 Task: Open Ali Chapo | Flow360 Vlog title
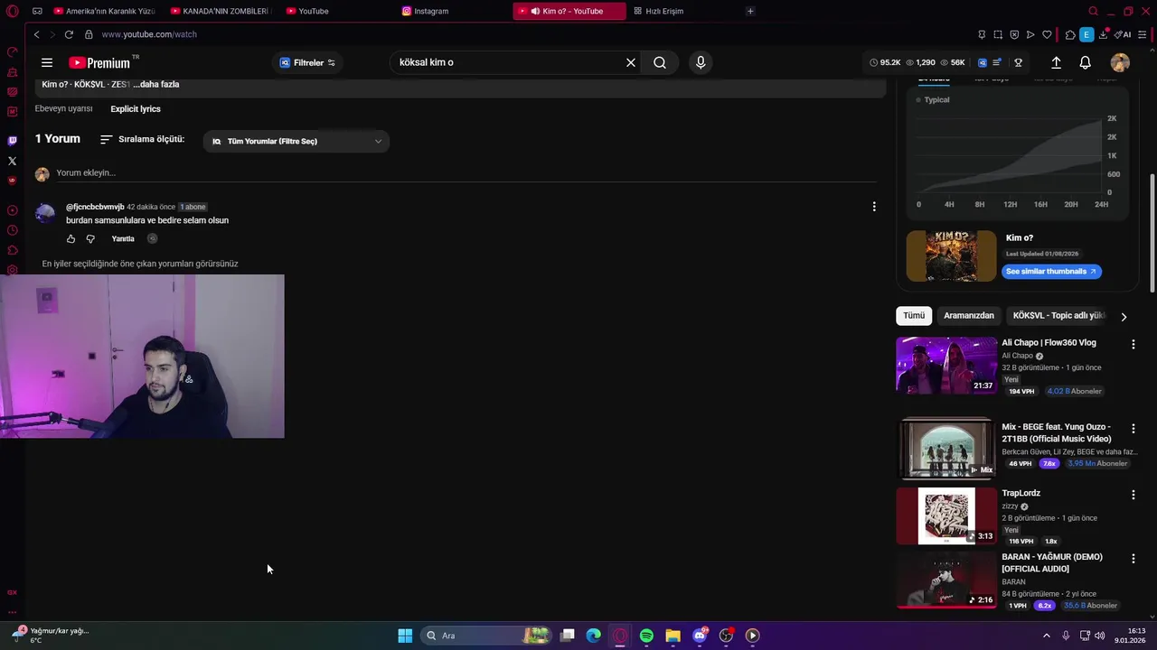pyautogui.click(x=1049, y=343)
